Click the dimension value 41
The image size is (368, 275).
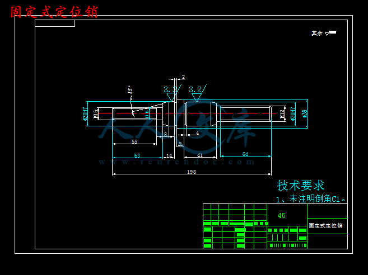(200, 155)
